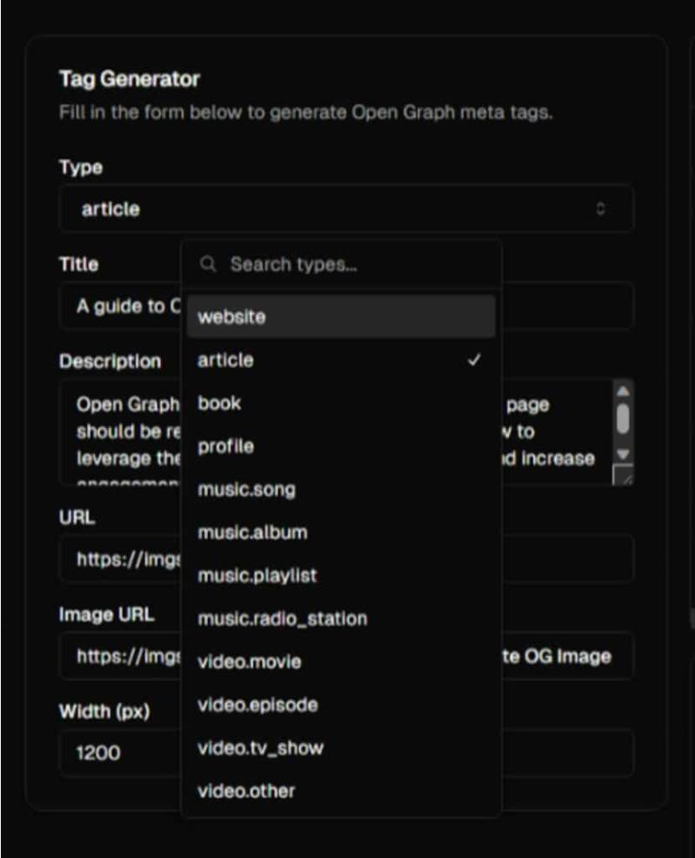Choose book from the type list

(x=341, y=403)
